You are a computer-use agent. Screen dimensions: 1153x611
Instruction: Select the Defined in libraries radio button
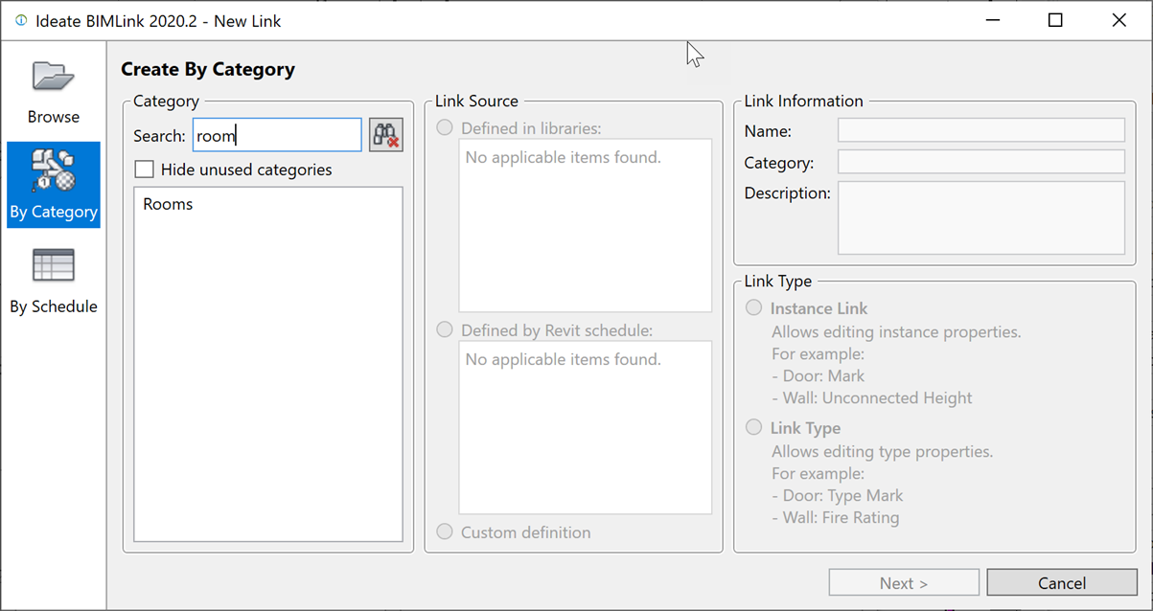[x=445, y=127]
